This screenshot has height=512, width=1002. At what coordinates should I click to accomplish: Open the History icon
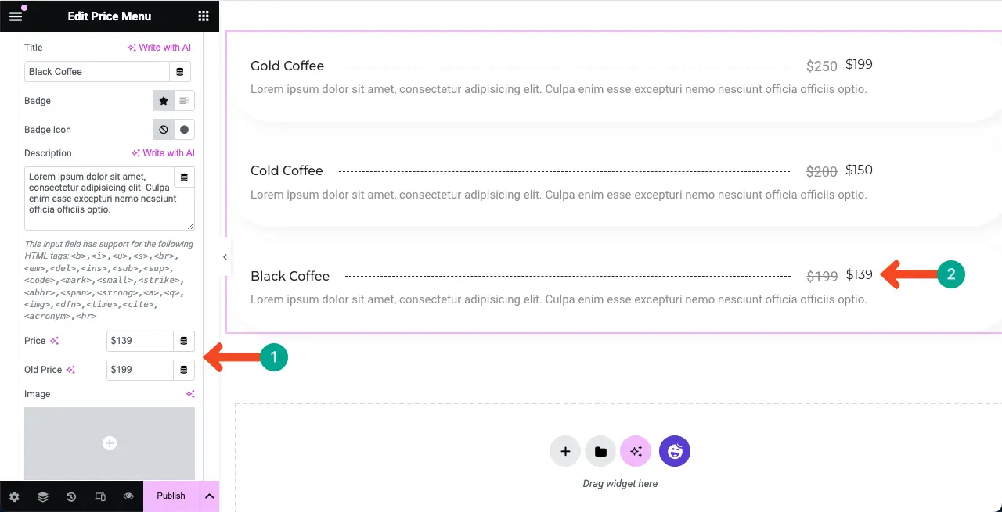pos(71,496)
